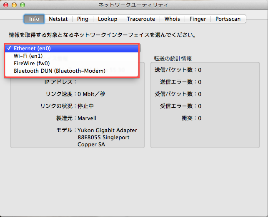
Task: Switch to the Whois tab
Action: (172, 19)
